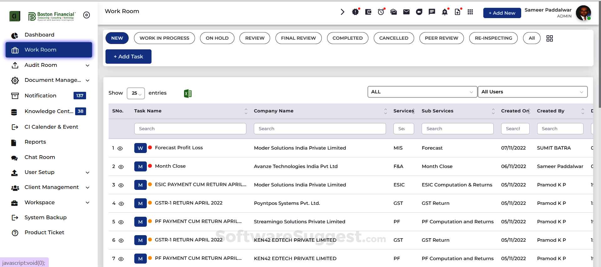Open the All Users dropdown
This screenshot has width=601, height=267.
[532, 92]
